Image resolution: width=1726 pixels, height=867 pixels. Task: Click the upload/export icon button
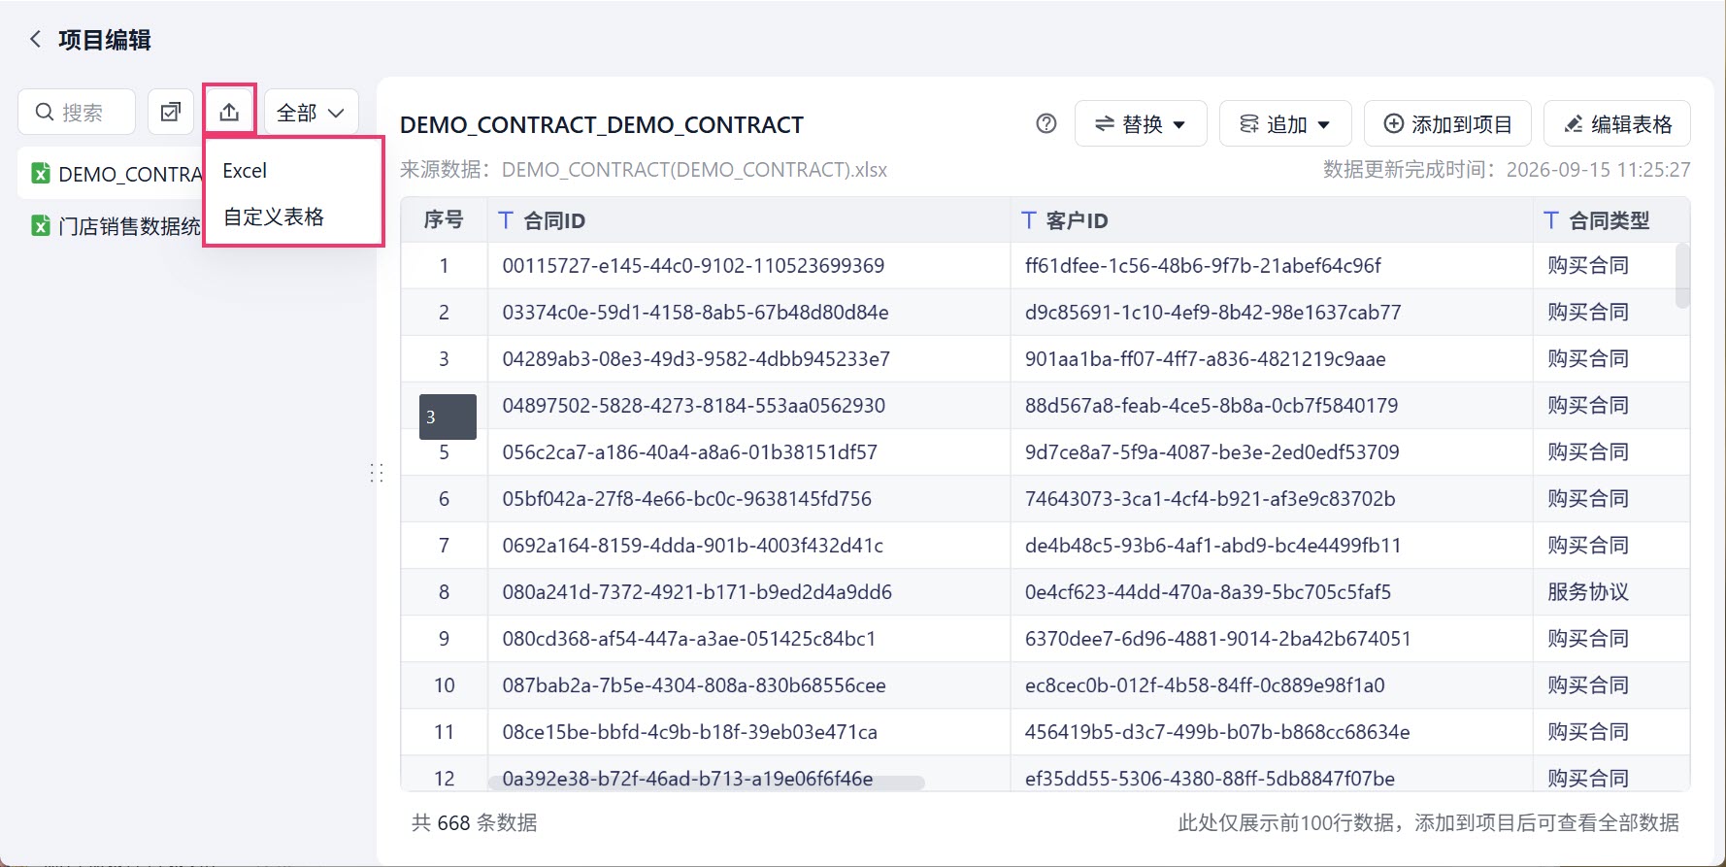229,112
